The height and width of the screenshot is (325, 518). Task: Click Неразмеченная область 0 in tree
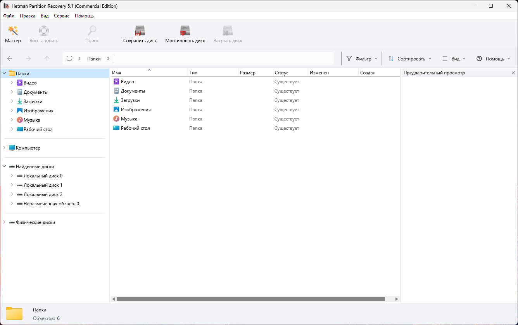(51, 204)
